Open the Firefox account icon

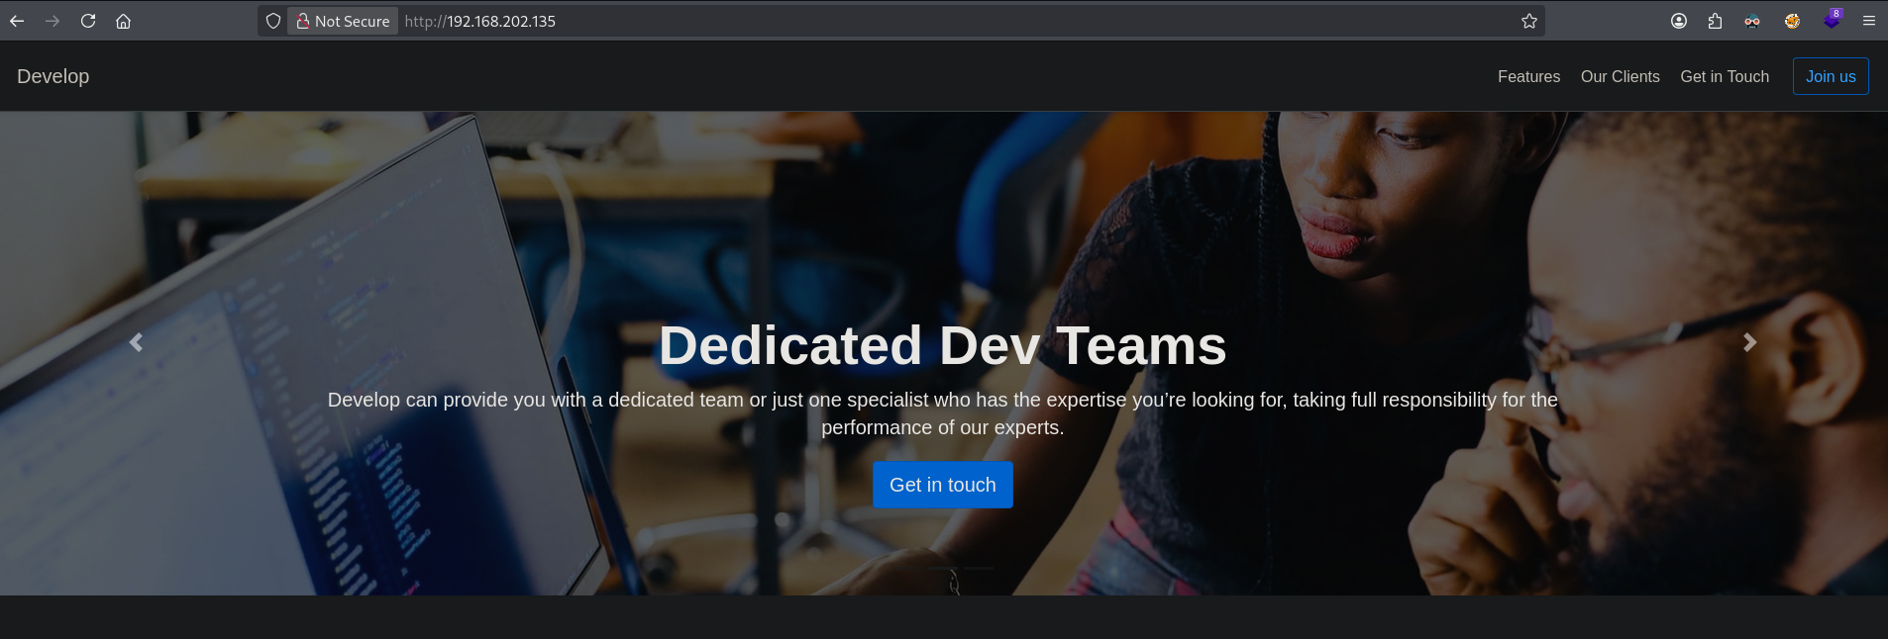(x=1678, y=21)
